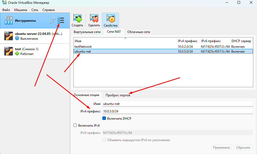Click the IPv4 префикс input field

(x=178, y=111)
